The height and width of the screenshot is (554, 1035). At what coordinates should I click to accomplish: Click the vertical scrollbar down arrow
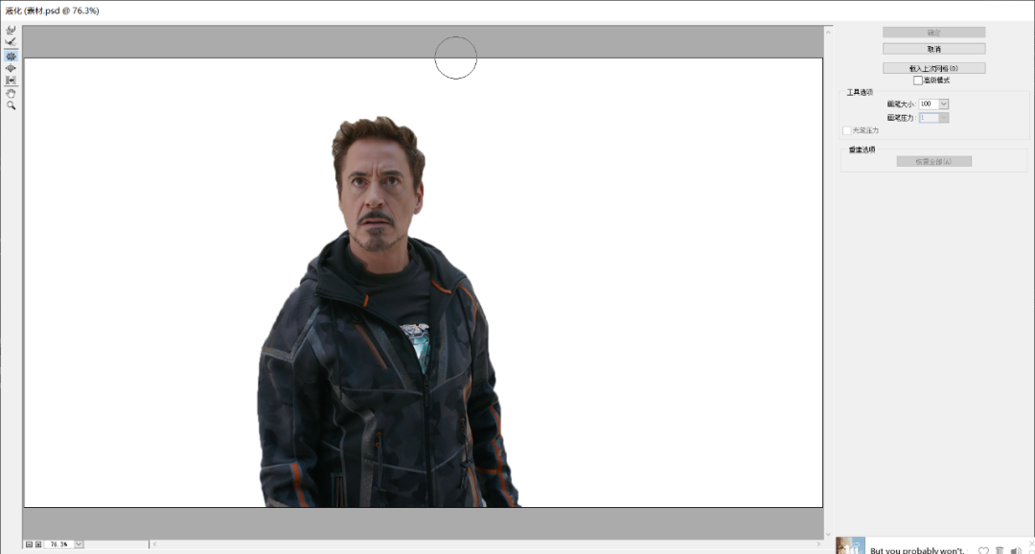click(828, 535)
